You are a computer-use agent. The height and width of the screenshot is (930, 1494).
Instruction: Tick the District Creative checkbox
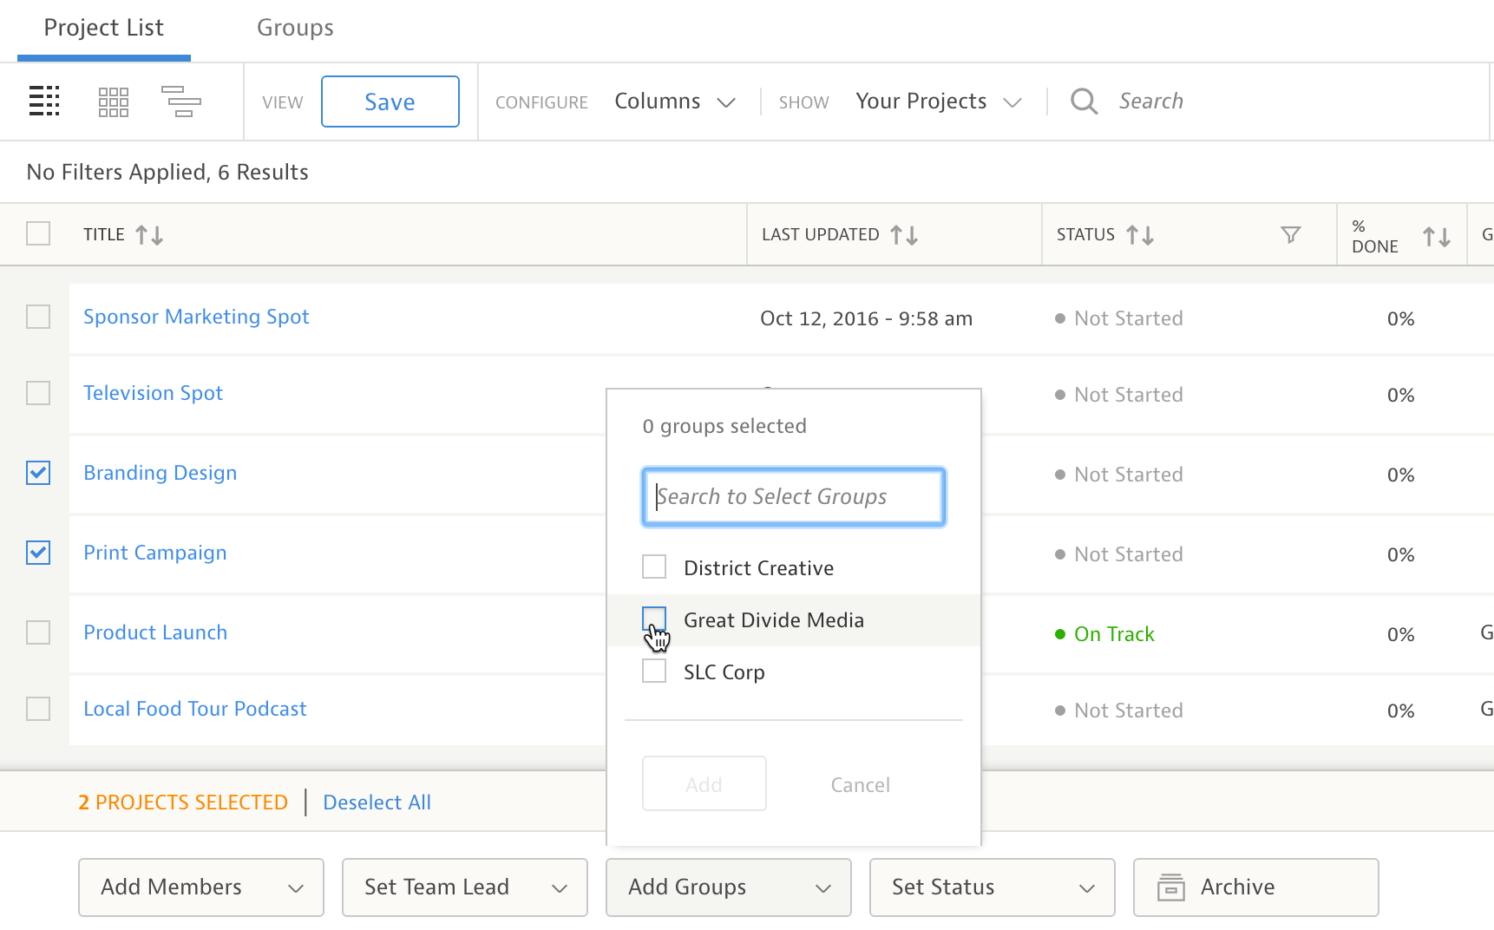coord(654,567)
